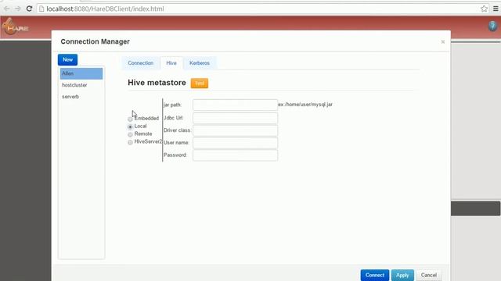Click the Hare logo in the header
Viewport: 501px width, 281px height.
[x=15, y=27]
